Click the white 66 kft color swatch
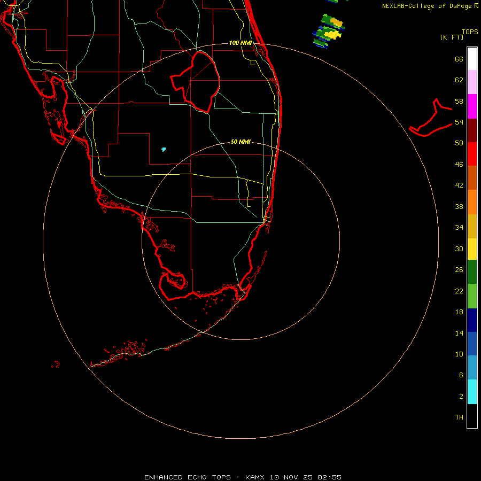Image resolution: width=481 pixels, height=481 pixels. pos(472,59)
